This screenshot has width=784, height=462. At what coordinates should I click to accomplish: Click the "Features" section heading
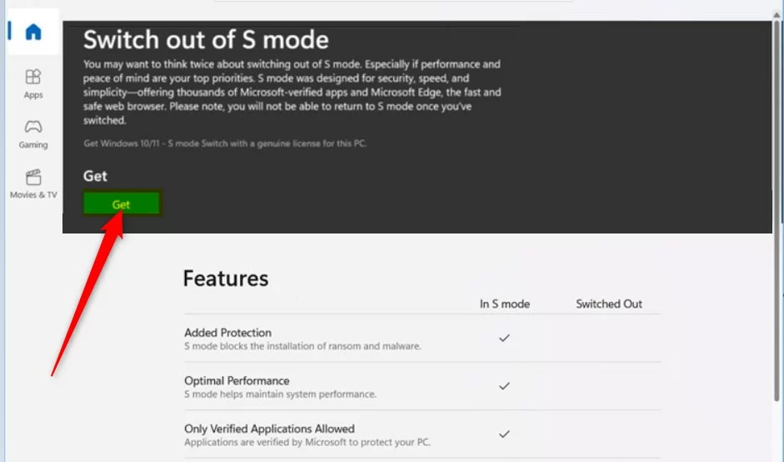pyautogui.click(x=226, y=279)
